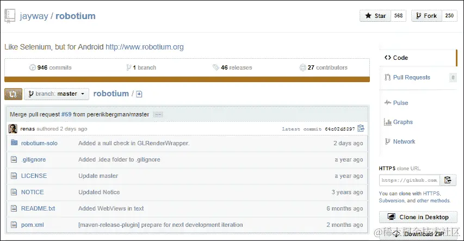This screenshot has height=241, width=464.
Task: View 27 contributors
Action: tap(324, 67)
